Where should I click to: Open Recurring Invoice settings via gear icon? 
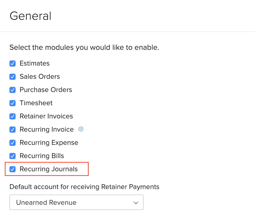pos(81,129)
